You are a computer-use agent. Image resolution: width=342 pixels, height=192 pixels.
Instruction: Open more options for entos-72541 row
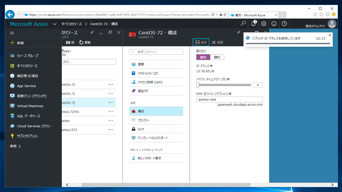click(111, 111)
